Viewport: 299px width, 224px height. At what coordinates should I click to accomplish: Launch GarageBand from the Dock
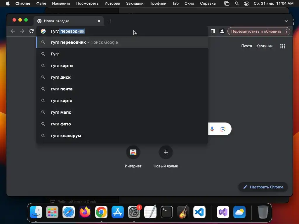(183, 212)
